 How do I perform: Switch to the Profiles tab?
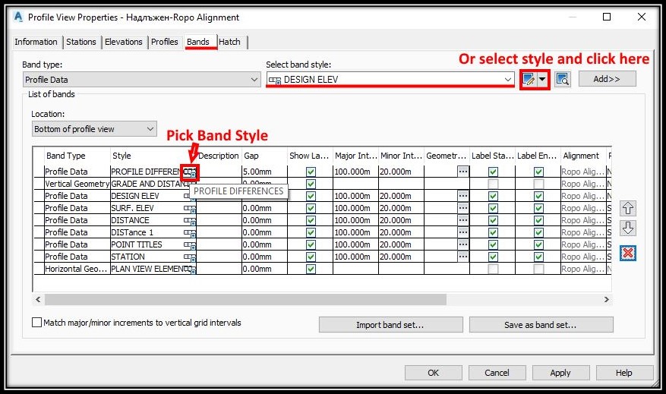pos(164,42)
